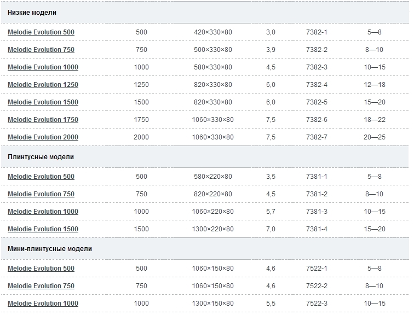The width and height of the screenshot is (414, 315).
Task: Select the dimensions value 420×330×80
Action: tap(213, 32)
